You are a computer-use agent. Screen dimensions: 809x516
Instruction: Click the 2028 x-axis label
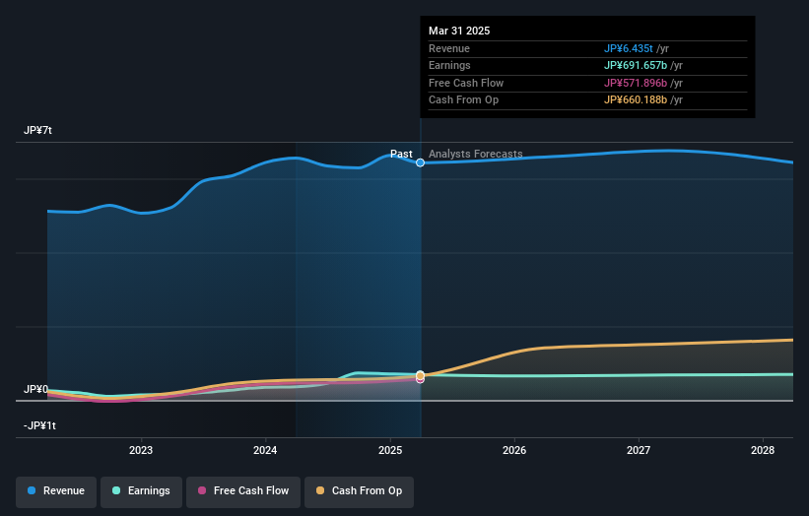(763, 451)
